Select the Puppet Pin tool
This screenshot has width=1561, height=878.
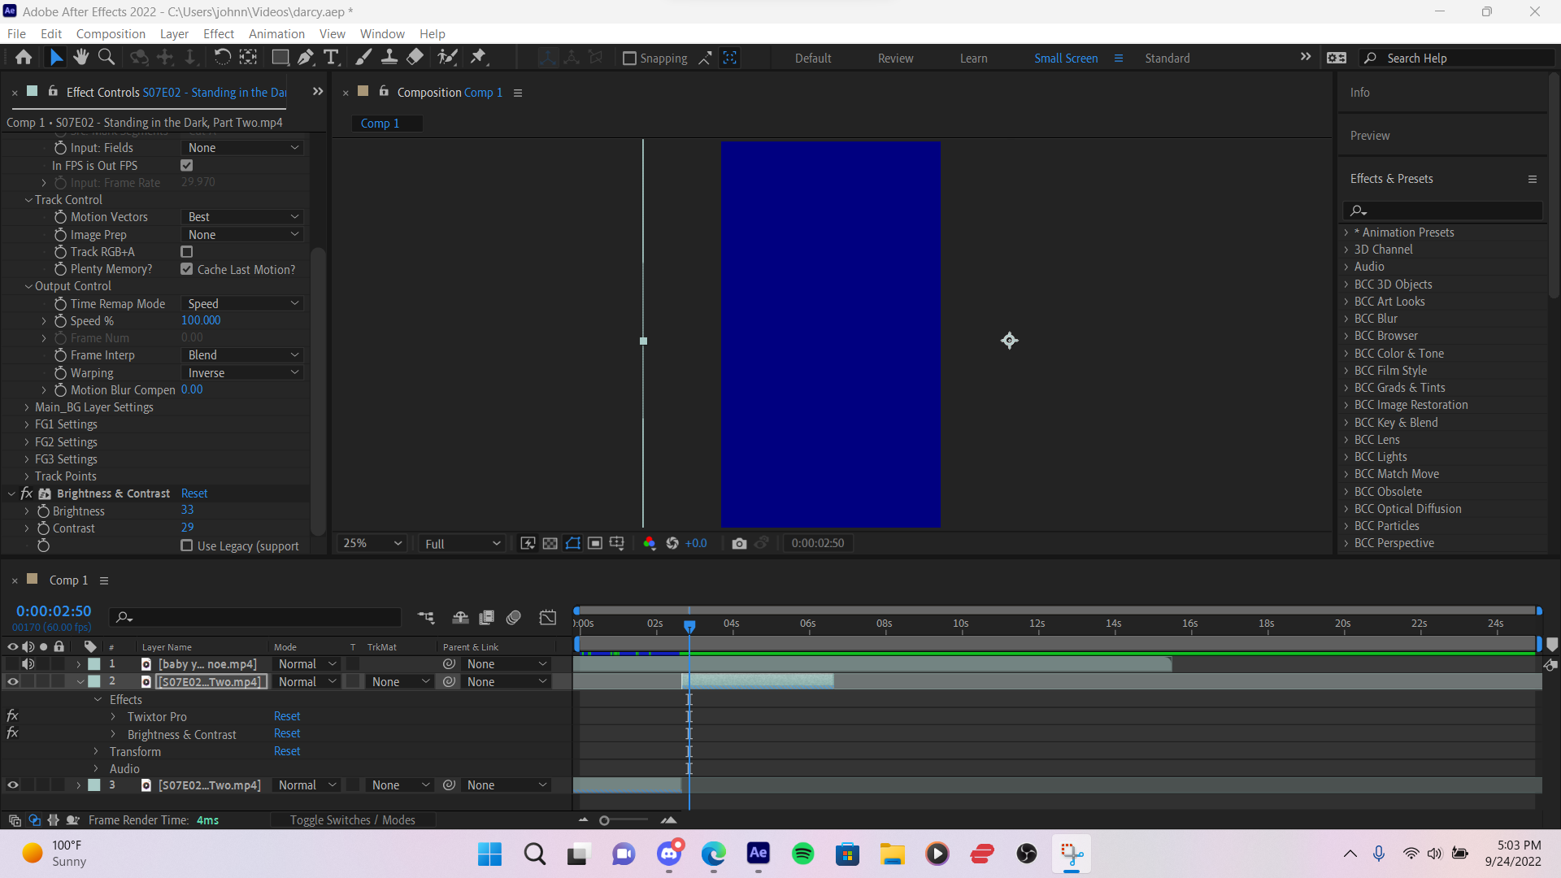coord(480,57)
